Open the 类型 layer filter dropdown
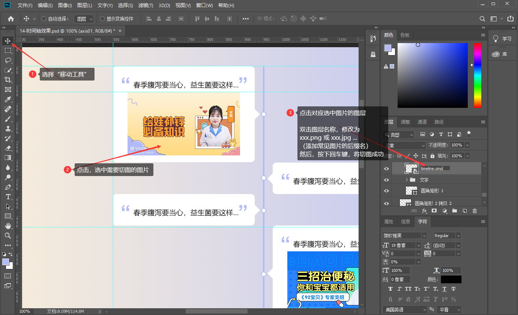Screen dimensions: 518x315 (x=398, y=134)
